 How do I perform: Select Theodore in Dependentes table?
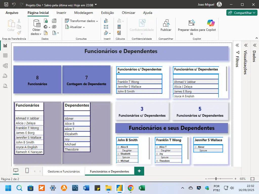pyautogui.click(x=77, y=150)
